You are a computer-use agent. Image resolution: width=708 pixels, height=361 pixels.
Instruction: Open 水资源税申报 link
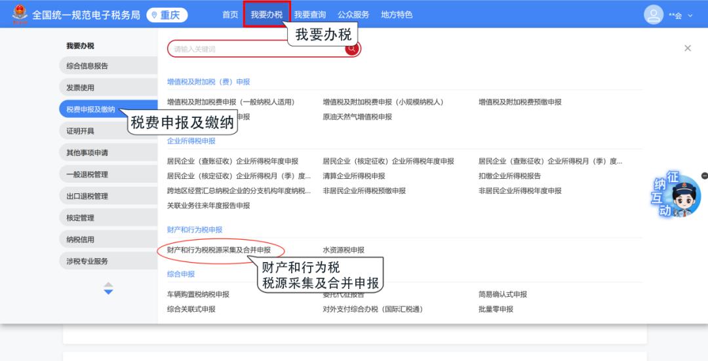pos(344,250)
